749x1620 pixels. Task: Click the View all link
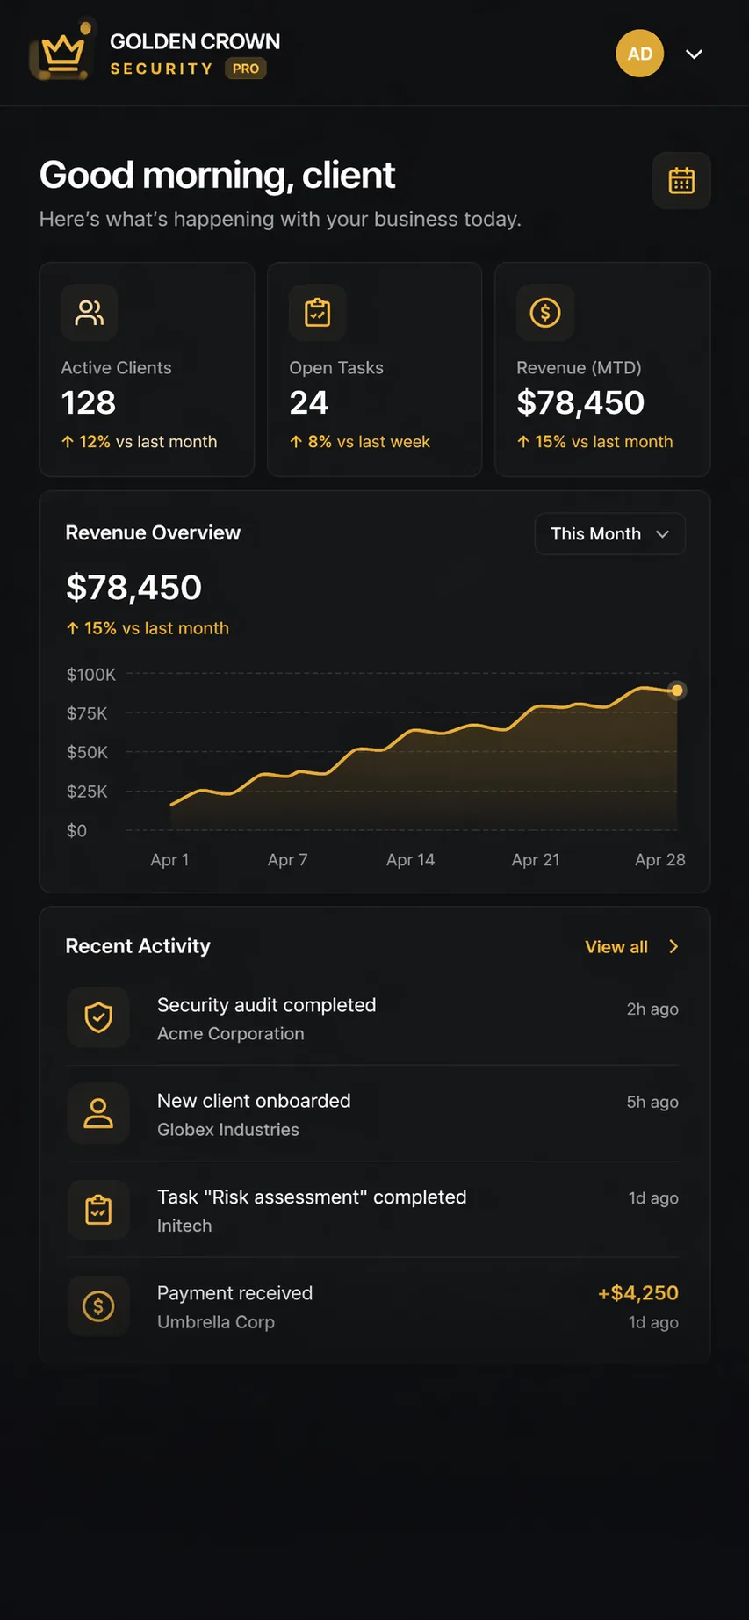616,947
